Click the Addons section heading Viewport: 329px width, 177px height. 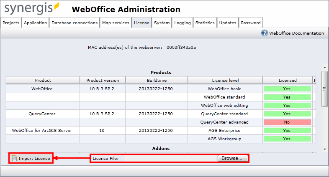(x=161, y=148)
